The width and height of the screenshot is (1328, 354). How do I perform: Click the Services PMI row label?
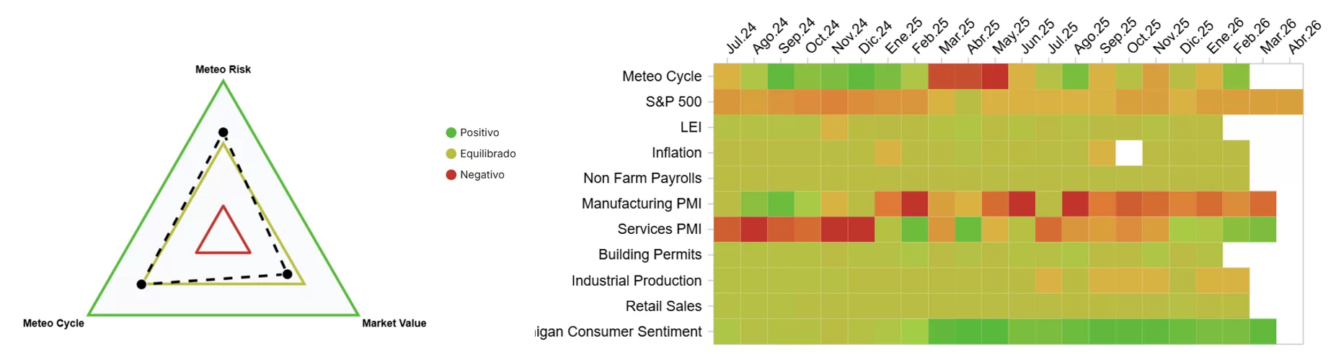click(x=659, y=229)
